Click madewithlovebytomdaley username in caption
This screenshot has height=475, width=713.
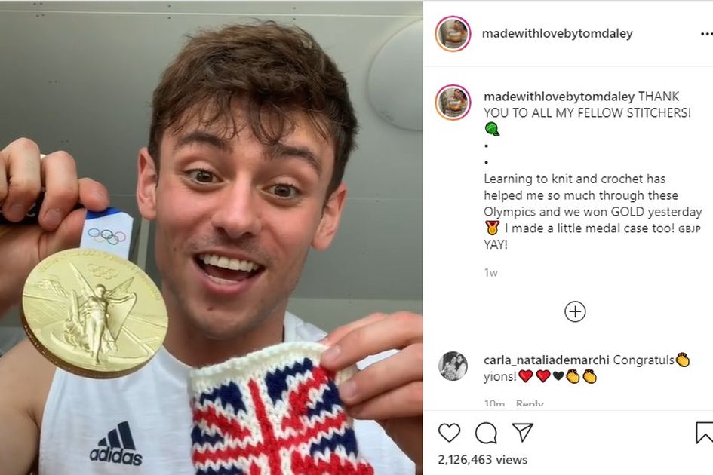[x=559, y=97]
